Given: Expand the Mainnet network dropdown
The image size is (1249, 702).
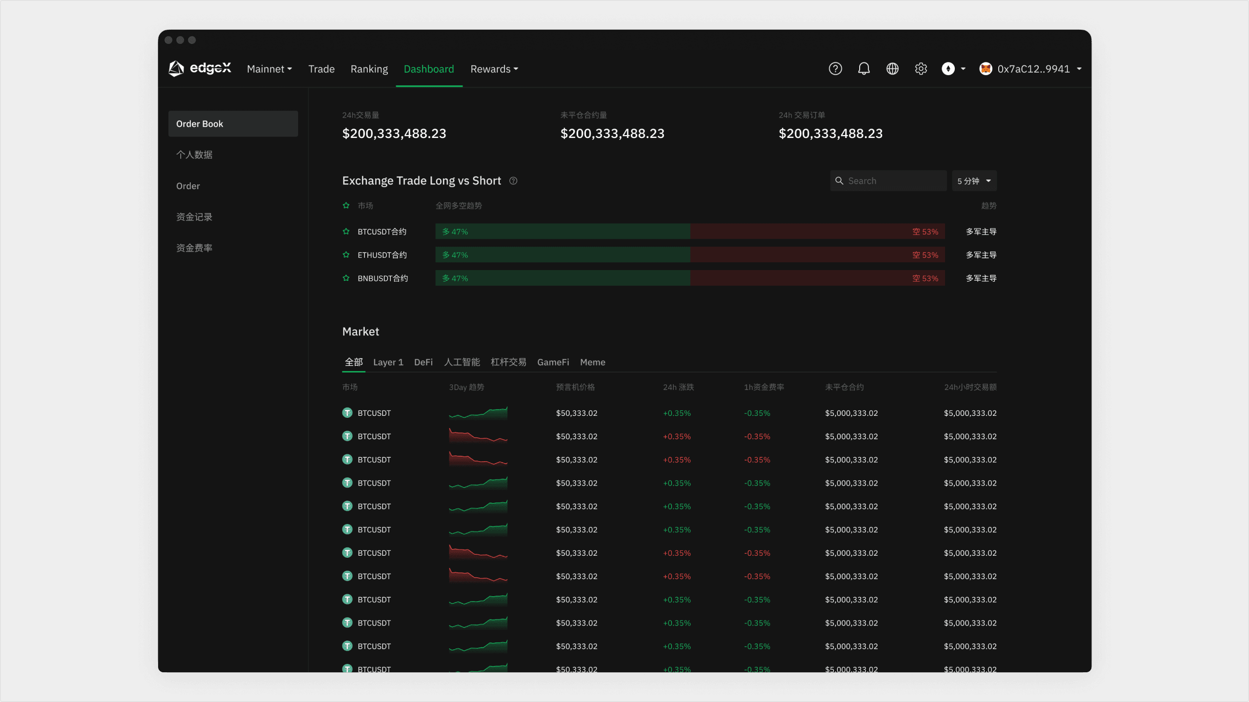Looking at the screenshot, I should coord(269,69).
